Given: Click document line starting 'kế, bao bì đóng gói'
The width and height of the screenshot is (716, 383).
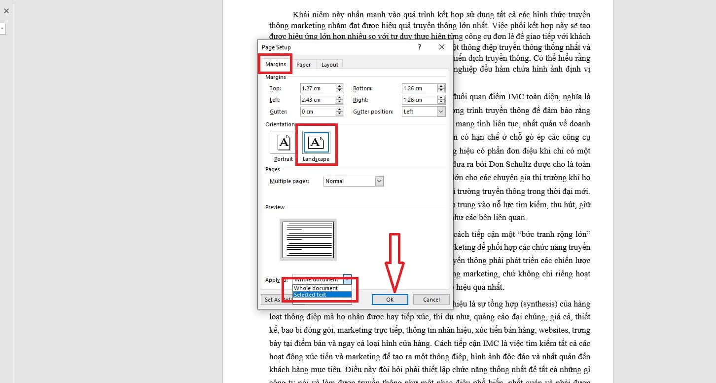Looking at the screenshot, I should [x=430, y=330].
